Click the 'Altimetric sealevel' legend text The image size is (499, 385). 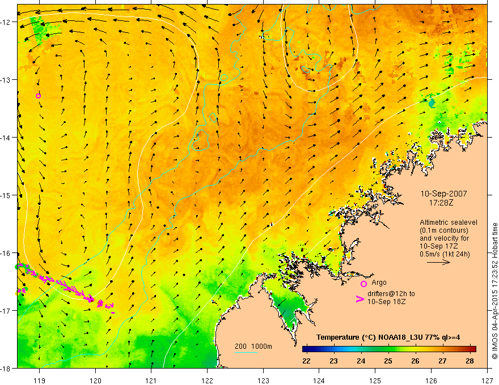pyautogui.click(x=449, y=223)
